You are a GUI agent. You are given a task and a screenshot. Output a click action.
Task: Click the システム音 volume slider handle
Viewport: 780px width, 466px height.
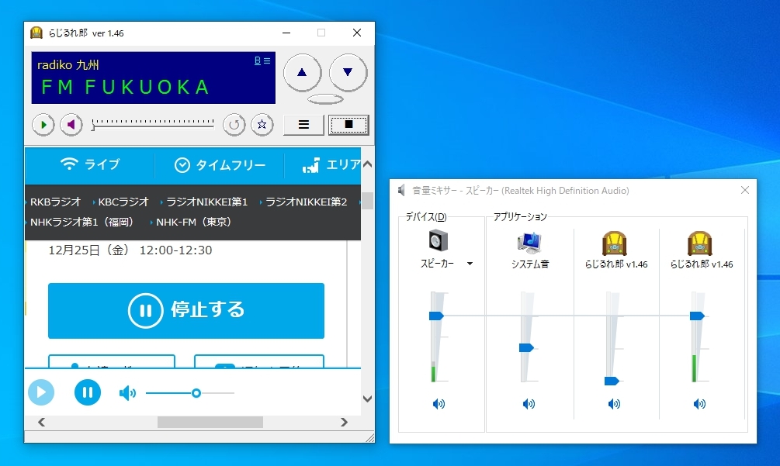click(526, 348)
